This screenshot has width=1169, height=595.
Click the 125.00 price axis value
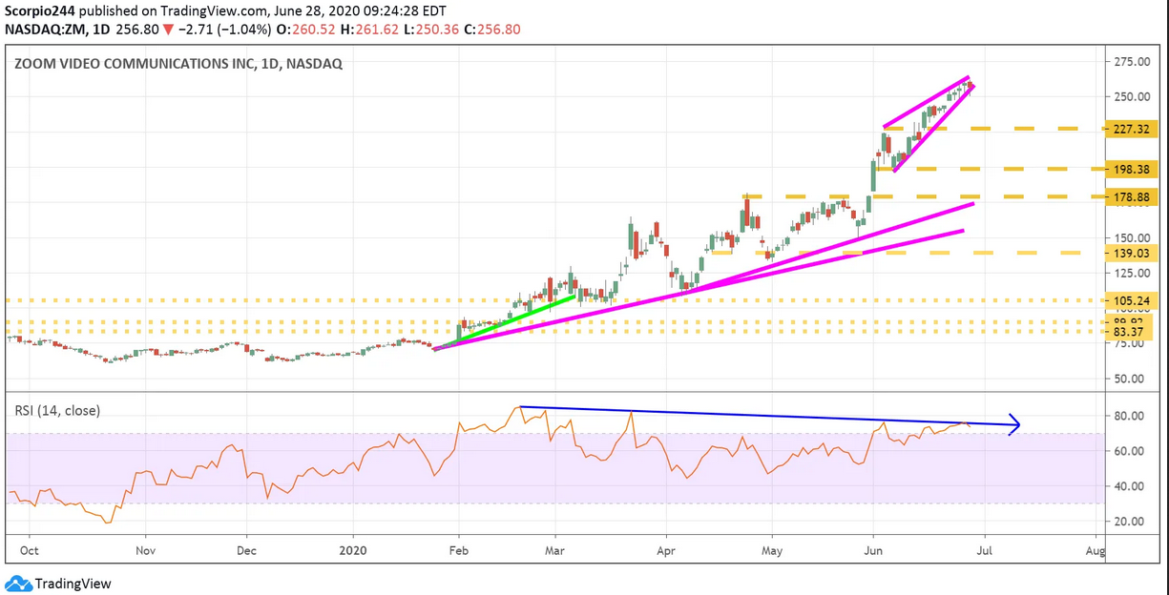pyautogui.click(x=1132, y=274)
